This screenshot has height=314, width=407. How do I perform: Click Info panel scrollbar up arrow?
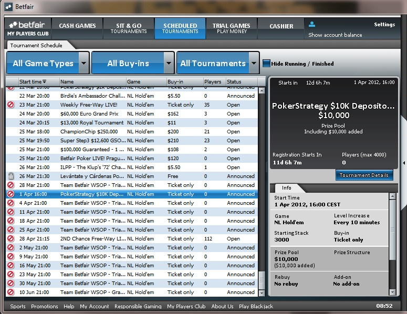click(x=392, y=196)
